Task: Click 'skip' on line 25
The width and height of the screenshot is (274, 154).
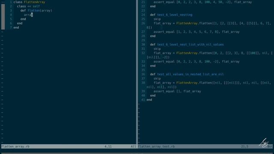Action: click(157, 19)
